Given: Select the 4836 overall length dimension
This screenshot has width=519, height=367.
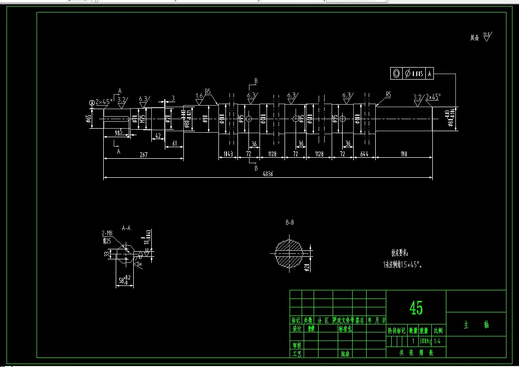Looking at the screenshot, I should point(268,174).
